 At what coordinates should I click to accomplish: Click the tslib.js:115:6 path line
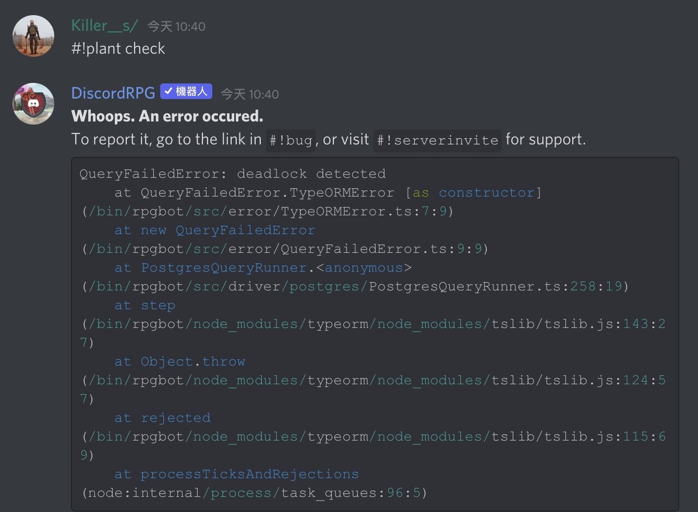pyautogui.click(x=374, y=436)
